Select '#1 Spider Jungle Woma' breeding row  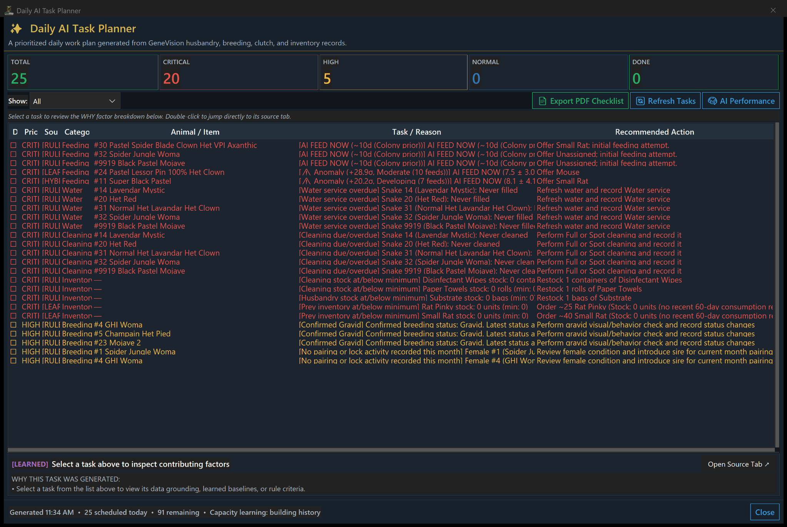point(391,352)
